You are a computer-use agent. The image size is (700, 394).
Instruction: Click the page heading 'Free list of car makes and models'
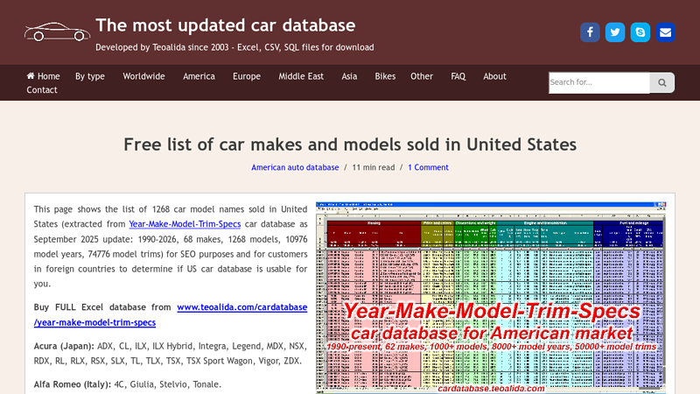(x=350, y=144)
